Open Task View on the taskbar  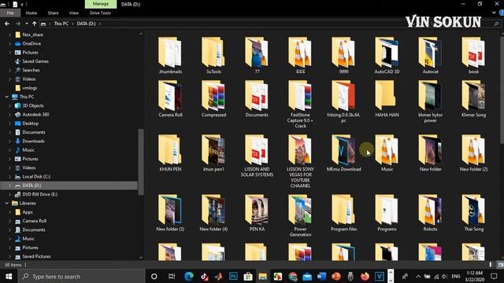tap(172, 276)
